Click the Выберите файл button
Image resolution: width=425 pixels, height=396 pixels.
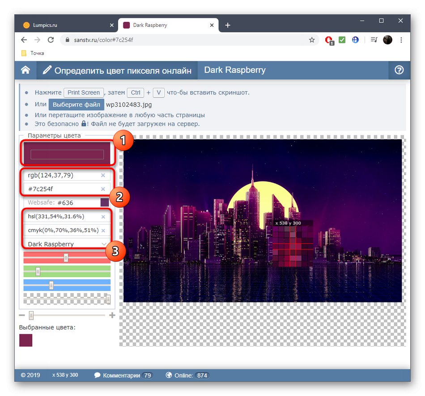point(76,105)
